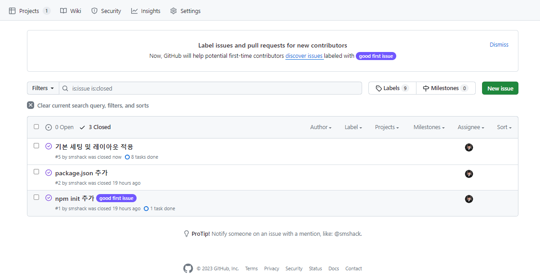Show the 3 Closed issues
The width and height of the screenshot is (540, 277).
[x=95, y=127]
